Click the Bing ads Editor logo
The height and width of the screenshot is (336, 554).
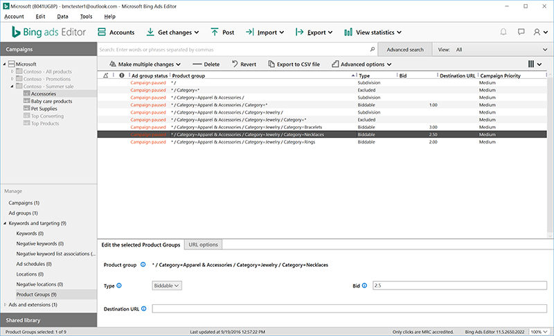[48, 32]
